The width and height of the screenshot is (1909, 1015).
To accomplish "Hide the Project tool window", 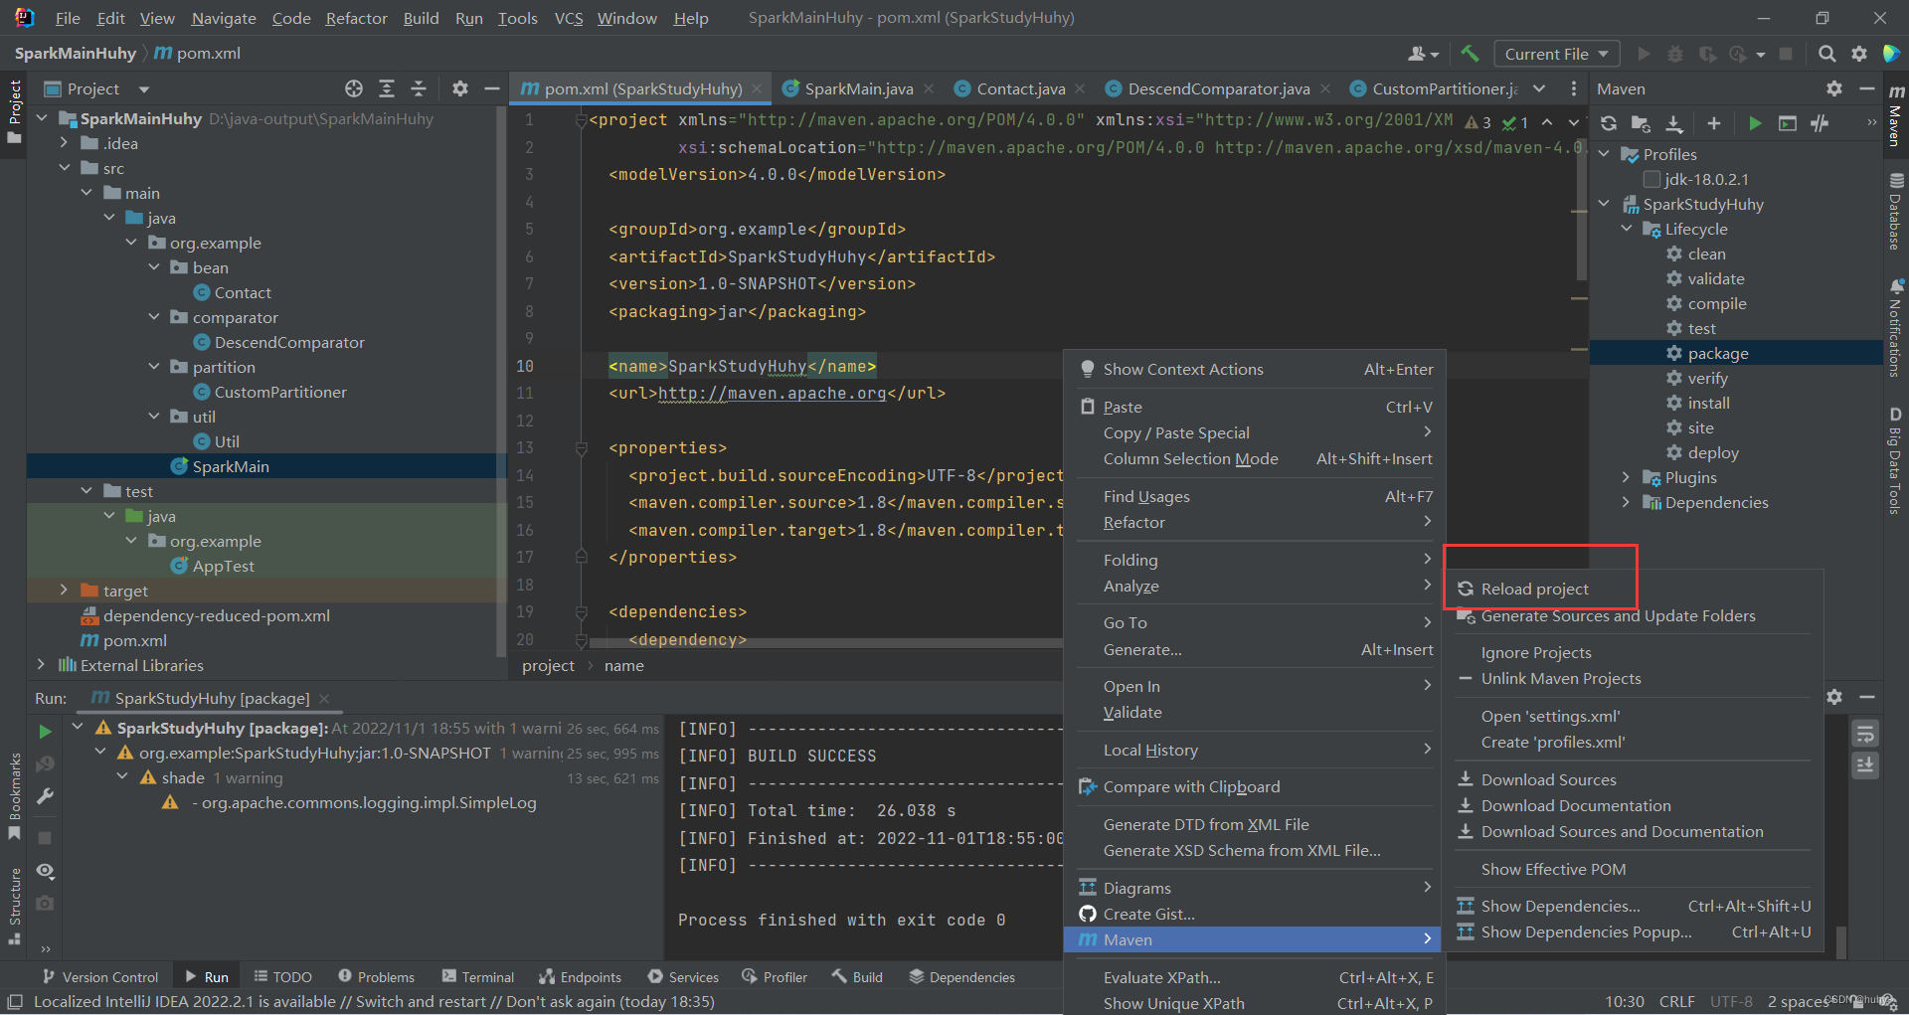I will [x=491, y=88].
